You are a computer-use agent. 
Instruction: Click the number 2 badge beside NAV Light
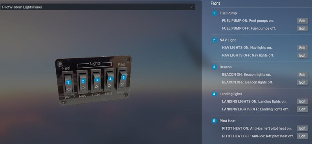coord(214,40)
